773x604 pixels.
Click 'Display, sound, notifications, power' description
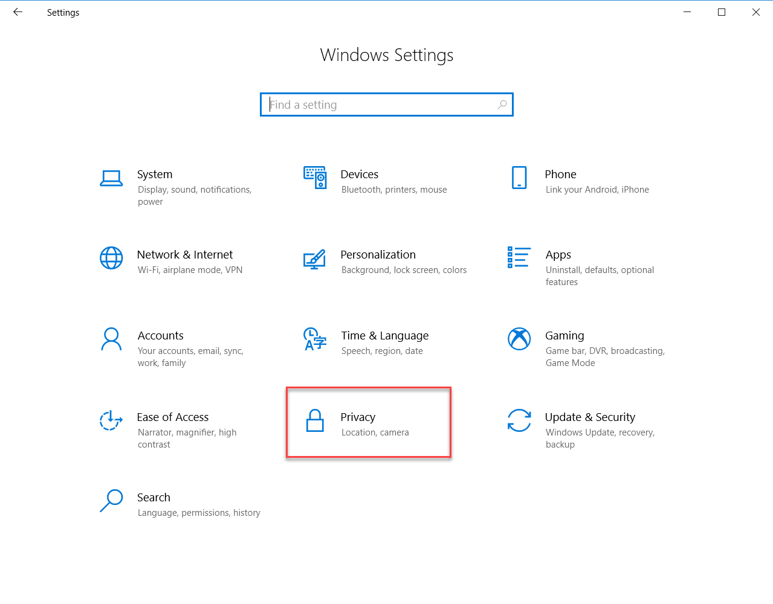click(195, 196)
